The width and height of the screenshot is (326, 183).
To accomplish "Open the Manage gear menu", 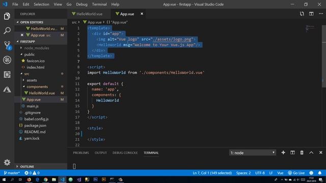I will coord(7,162).
